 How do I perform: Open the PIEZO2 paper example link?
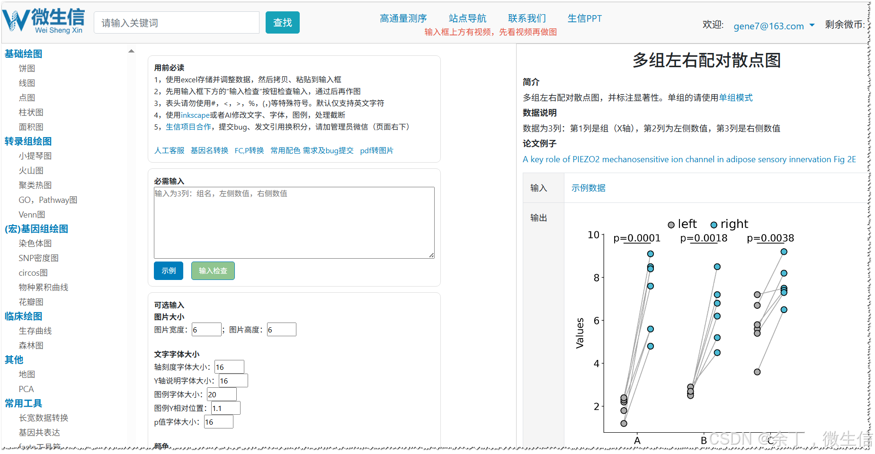pyautogui.click(x=689, y=159)
